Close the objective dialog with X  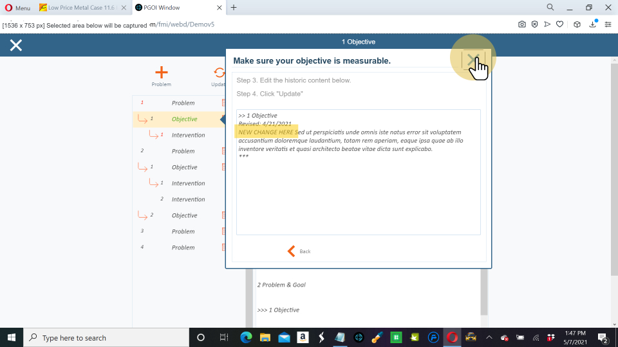pyautogui.click(x=473, y=60)
